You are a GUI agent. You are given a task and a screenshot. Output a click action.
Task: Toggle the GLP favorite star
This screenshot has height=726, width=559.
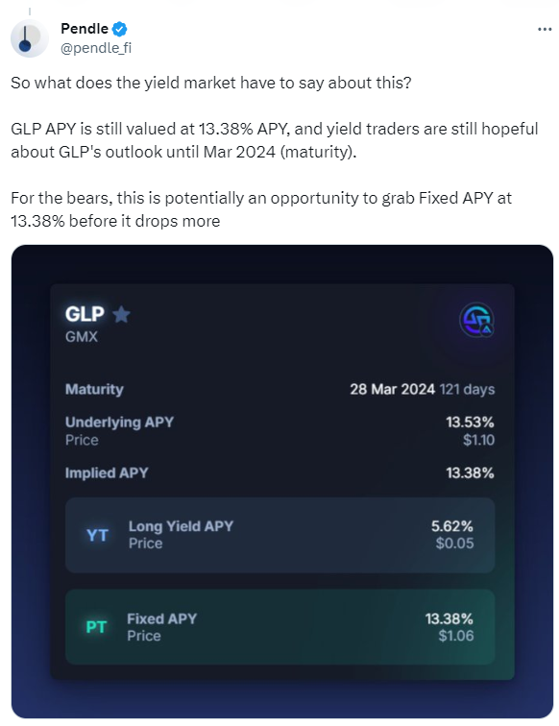[x=121, y=314]
